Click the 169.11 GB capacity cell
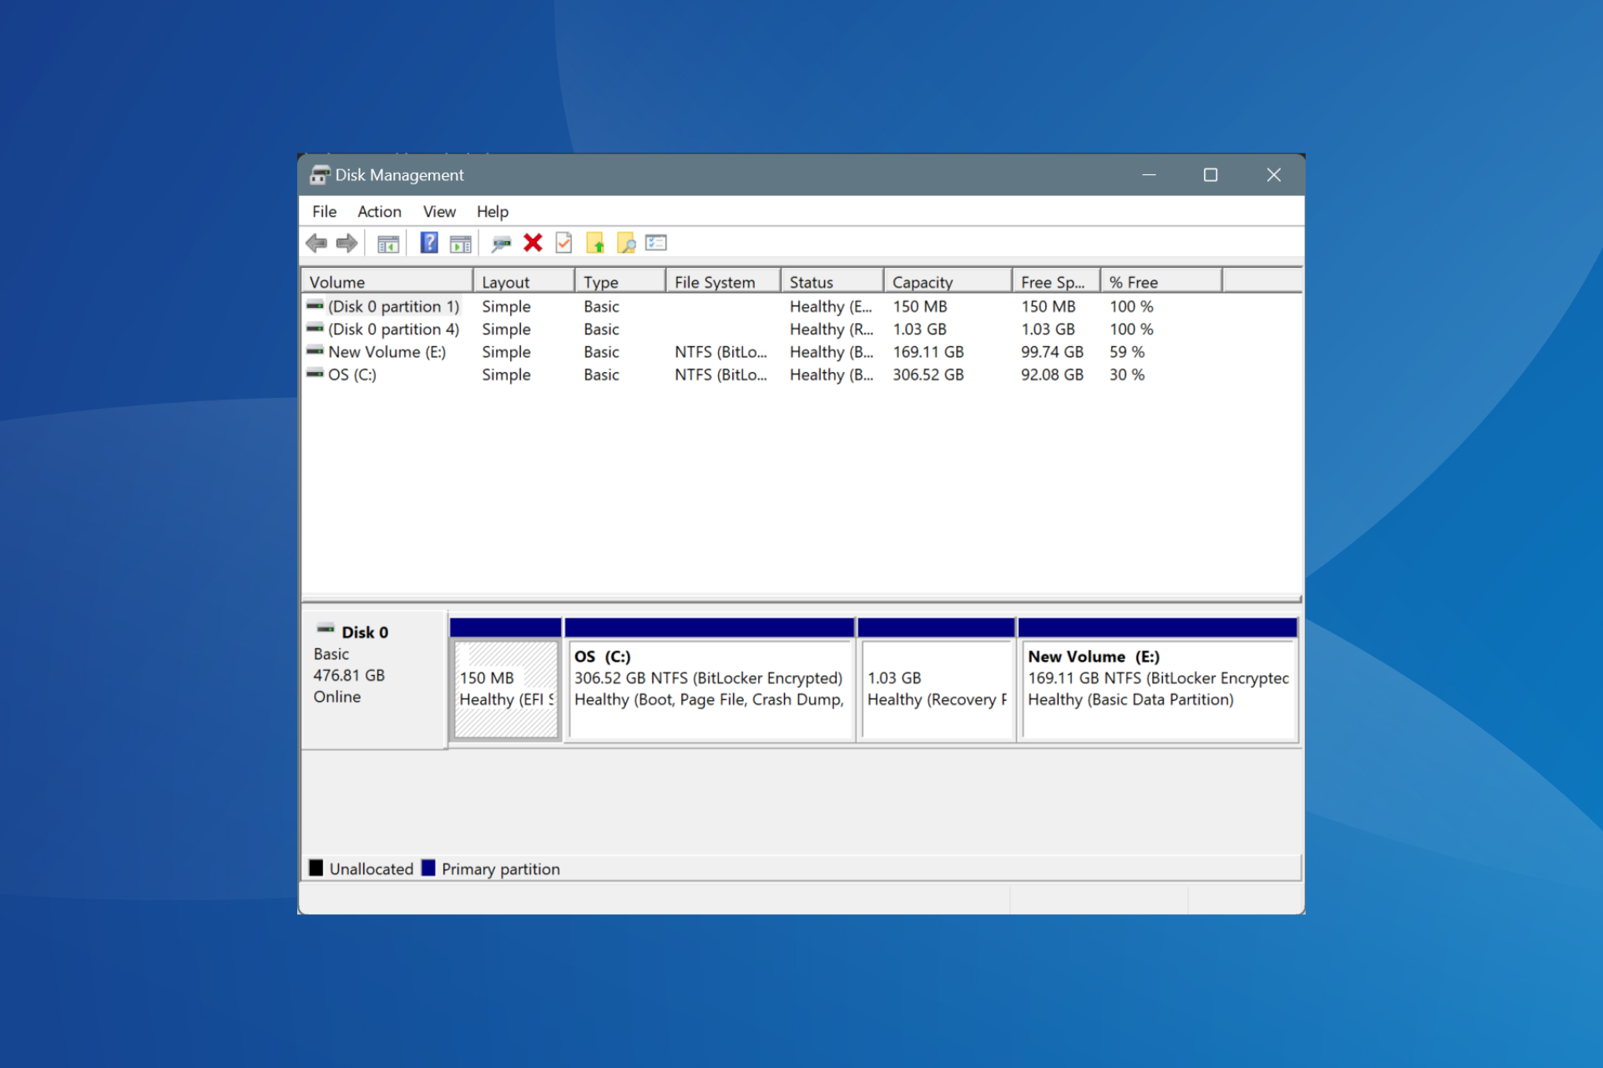The image size is (1603, 1068). point(928,352)
